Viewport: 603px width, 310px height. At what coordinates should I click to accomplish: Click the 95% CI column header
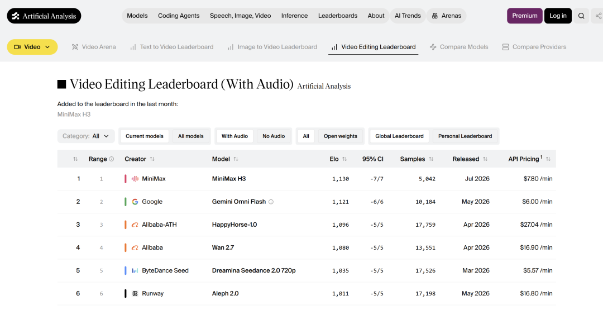pyautogui.click(x=372, y=159)
